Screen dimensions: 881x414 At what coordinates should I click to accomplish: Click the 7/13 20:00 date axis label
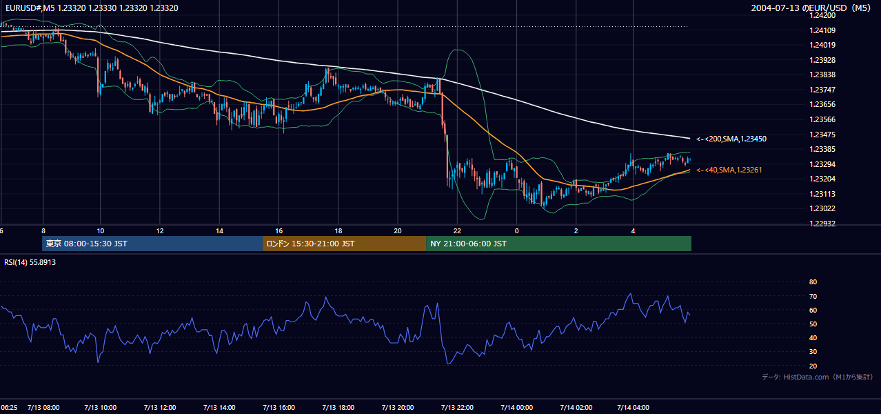(397, 407)
